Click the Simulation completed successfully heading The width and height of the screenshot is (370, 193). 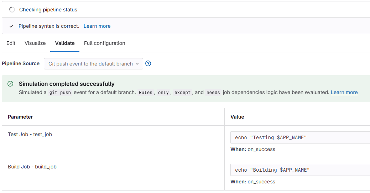click(67, 84)
